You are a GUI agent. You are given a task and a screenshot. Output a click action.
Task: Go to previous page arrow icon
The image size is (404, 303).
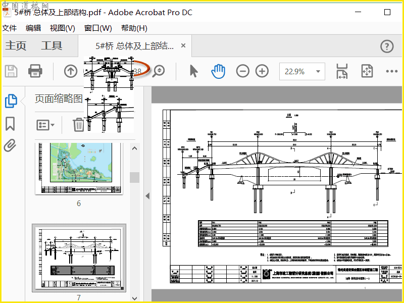71,71
